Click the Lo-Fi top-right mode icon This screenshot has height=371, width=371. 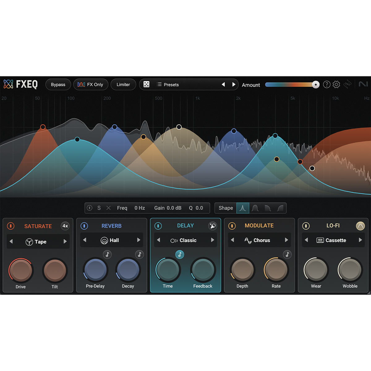(x=360, y=226)
